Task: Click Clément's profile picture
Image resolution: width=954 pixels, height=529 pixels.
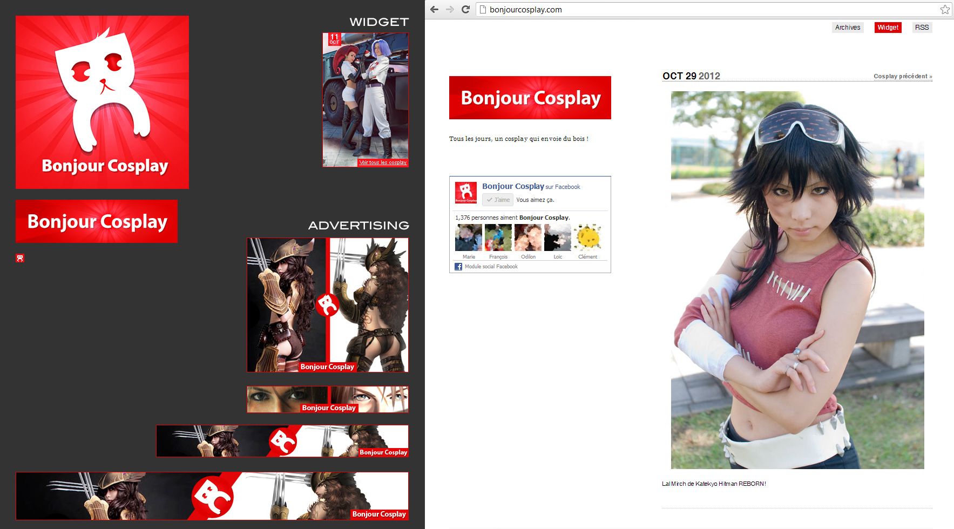Action: click(x=587, y=238)
